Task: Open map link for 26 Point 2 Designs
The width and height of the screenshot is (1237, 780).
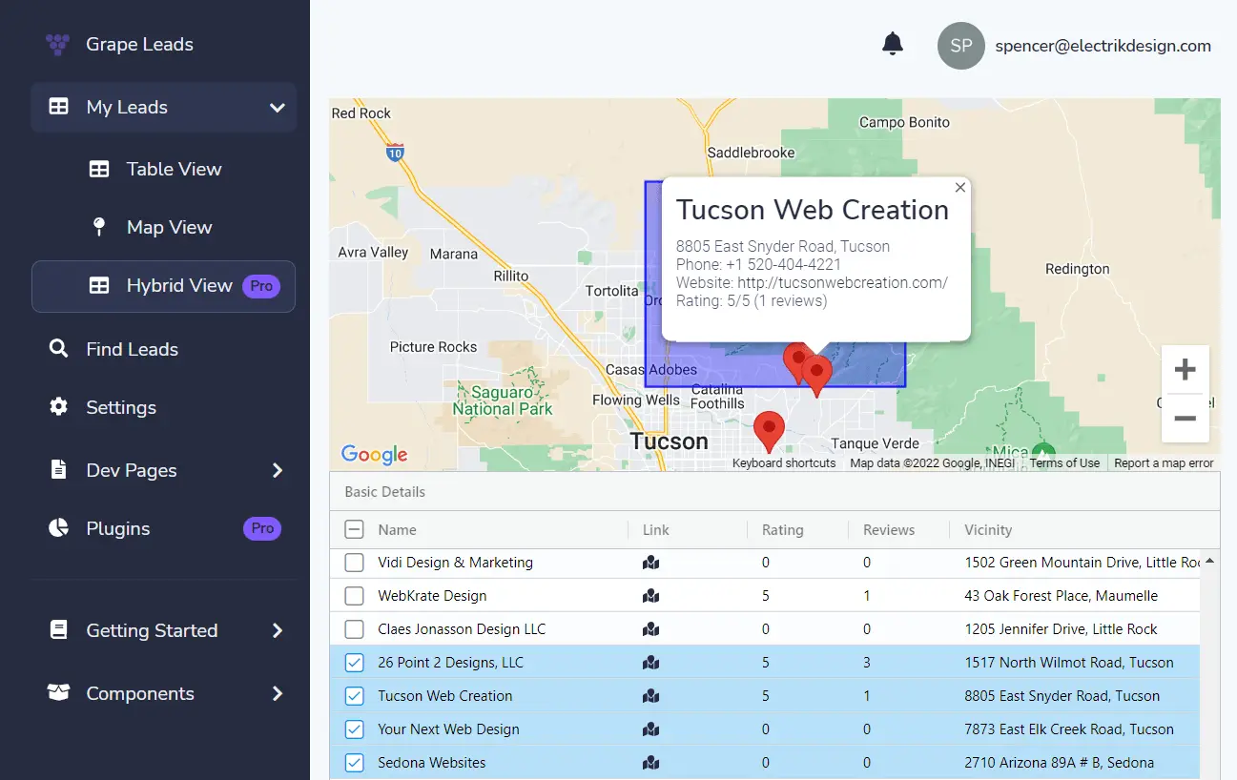Action: (651, 663)
